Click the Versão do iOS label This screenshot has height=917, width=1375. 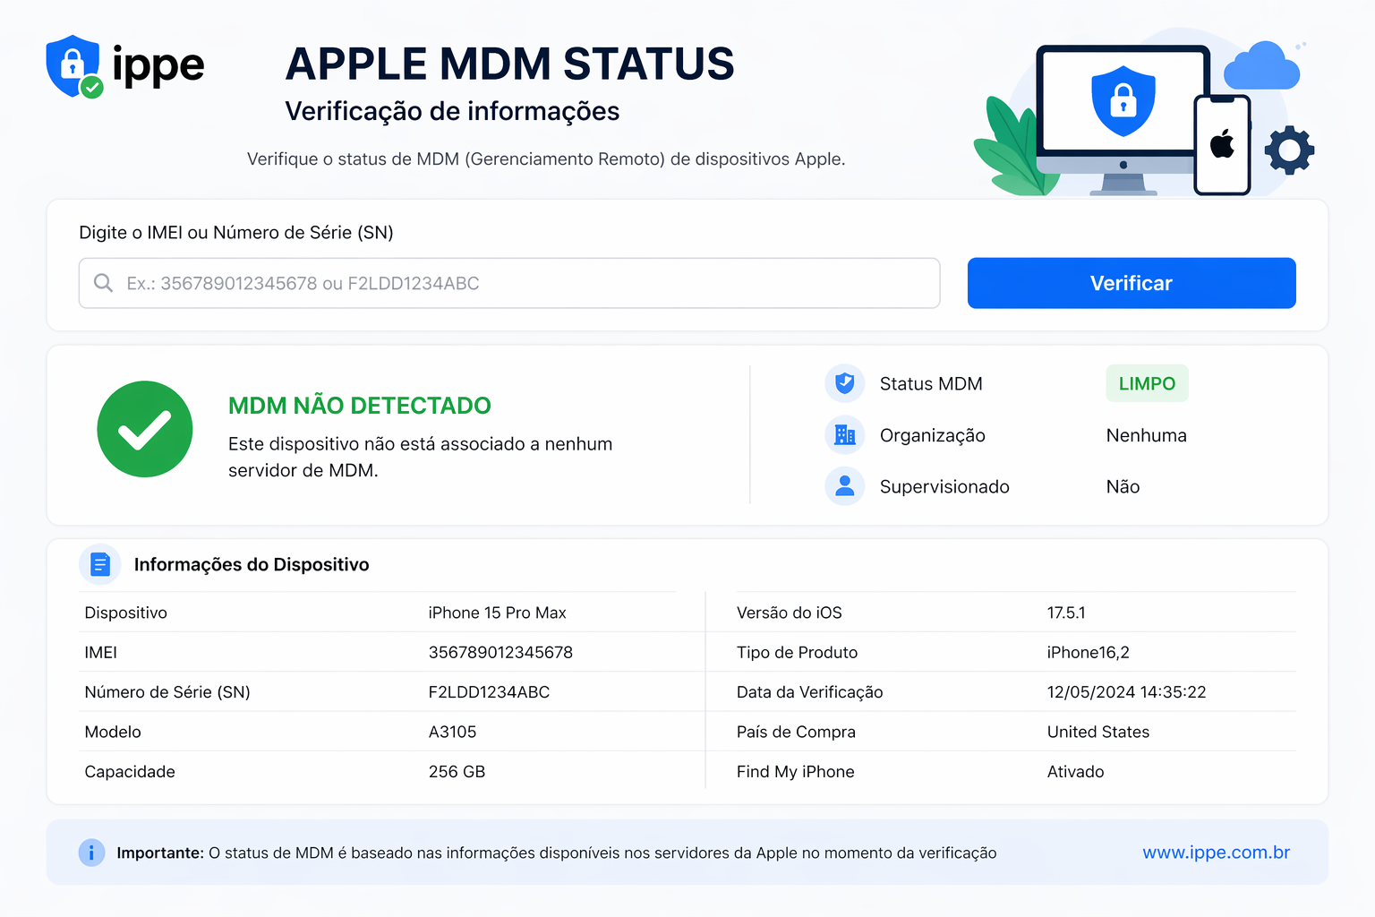[x=789, y=613]
